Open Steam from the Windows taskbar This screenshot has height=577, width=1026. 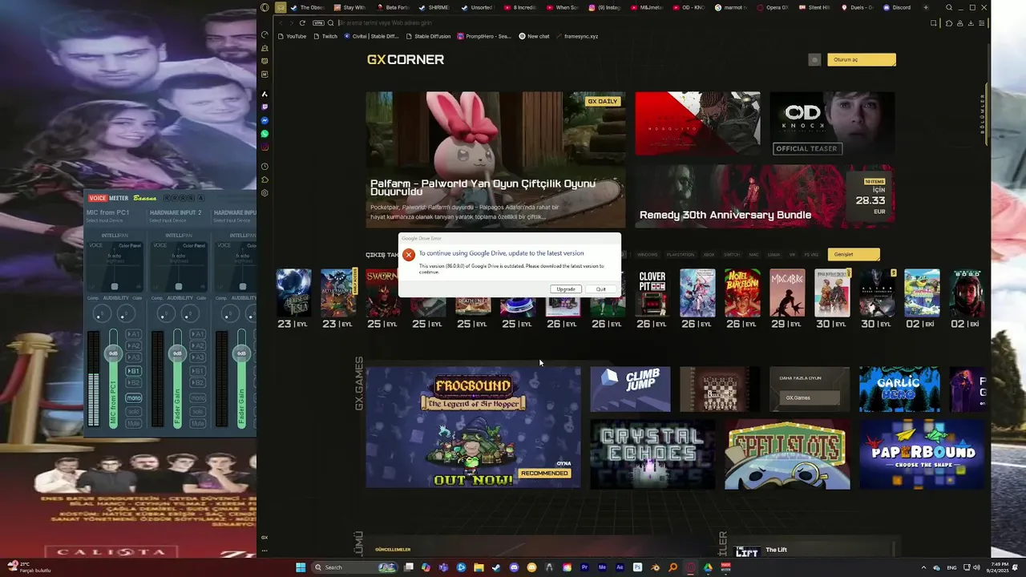[496, 567]
